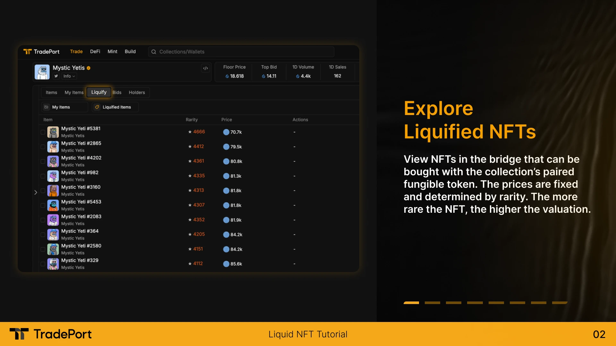Expand the Info dropdown
616x346 pixels.
[69, 76]
